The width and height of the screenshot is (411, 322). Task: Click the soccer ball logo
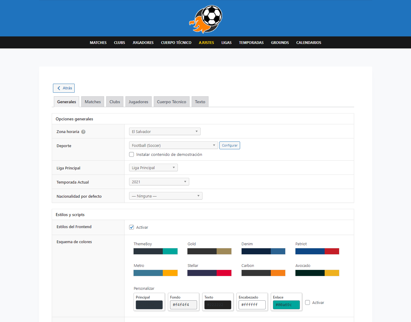pos(206,19)
